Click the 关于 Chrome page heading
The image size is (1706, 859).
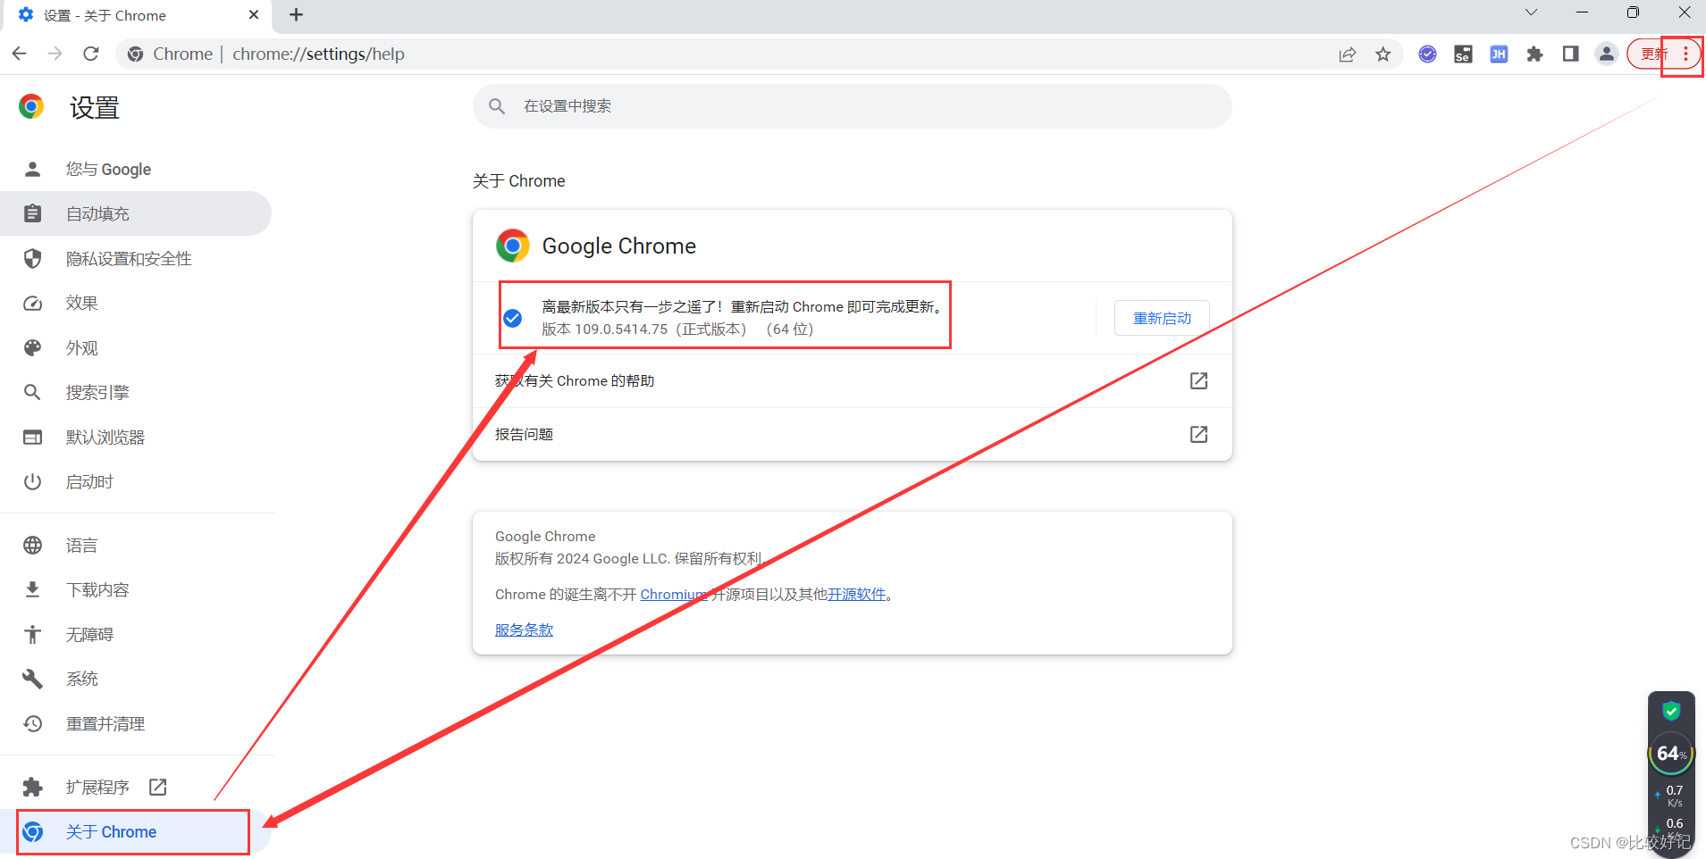[x=519, y=181]
